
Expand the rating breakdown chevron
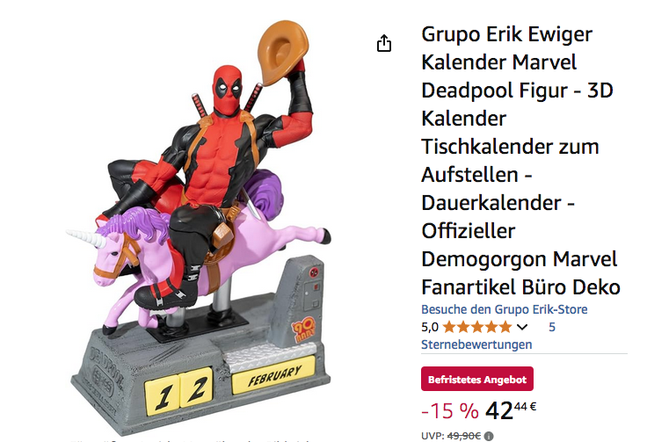pos(521,328)
